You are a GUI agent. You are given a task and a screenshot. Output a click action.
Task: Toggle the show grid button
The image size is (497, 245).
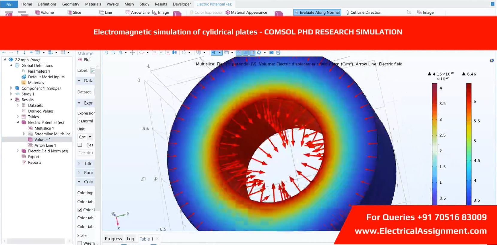click(x=246, y=52)
